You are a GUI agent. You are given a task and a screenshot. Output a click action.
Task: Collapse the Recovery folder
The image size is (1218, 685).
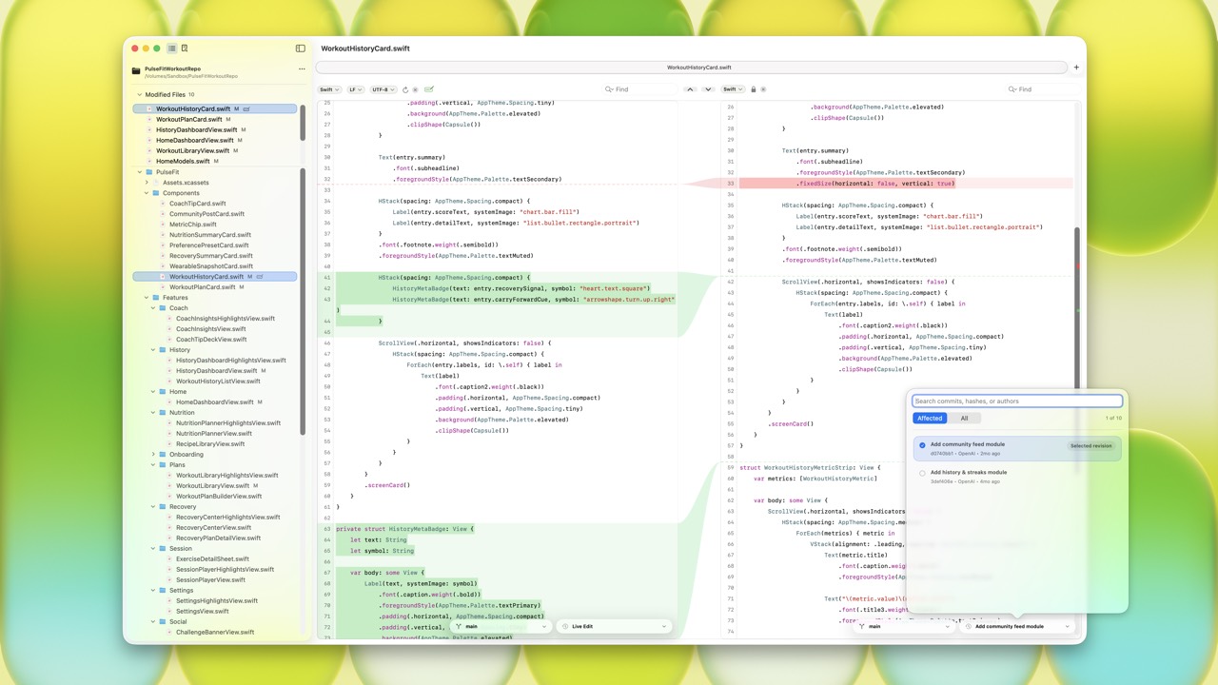click(x=153, y=507)
